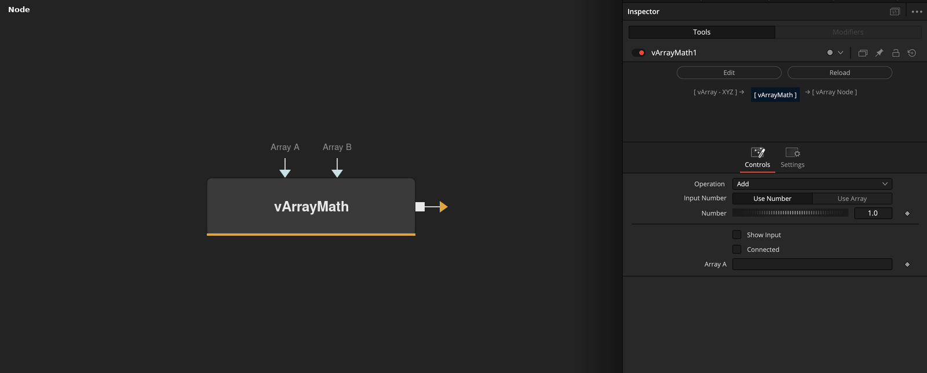Image resolution: width=927 pixels, height=373 pixels.
Task: Click the Reload button
Action: point(840,72)
